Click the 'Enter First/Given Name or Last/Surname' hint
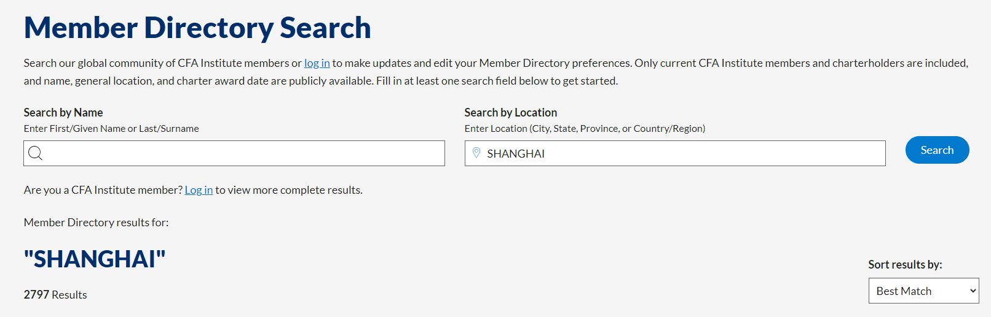The height and width of the screenshot is (317, 991). point(111,129)
